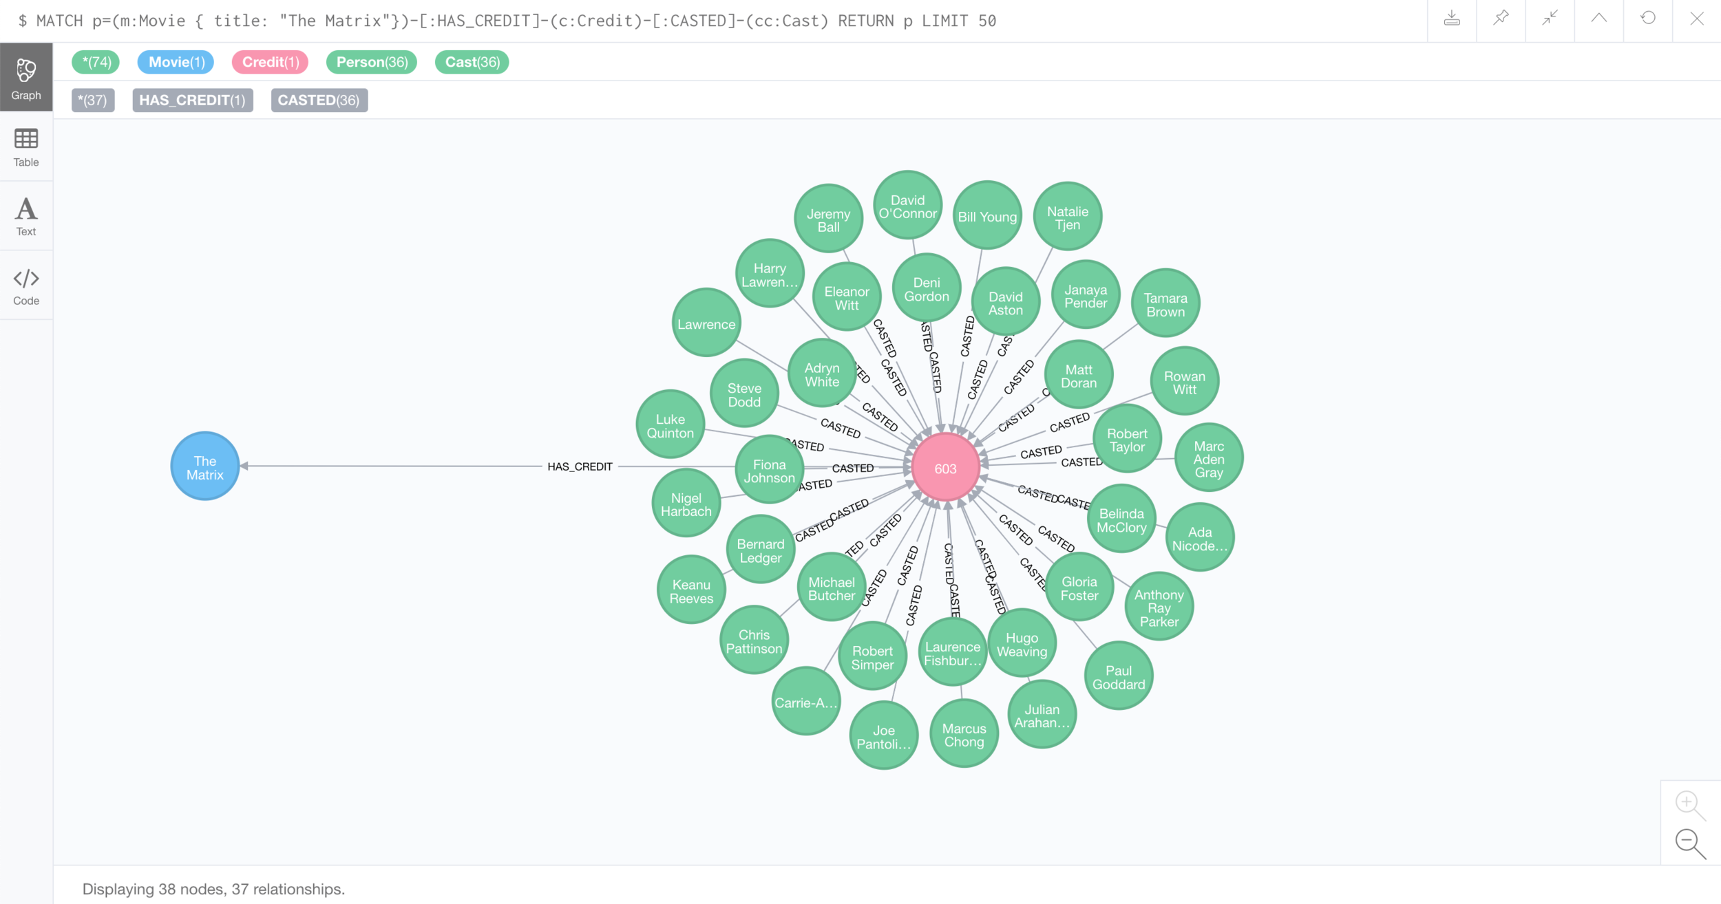Rerun the query with refresh icon
The image size is (1721, 904).
coord(1648,19)
